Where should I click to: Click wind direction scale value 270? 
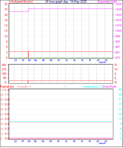[4, 69]
